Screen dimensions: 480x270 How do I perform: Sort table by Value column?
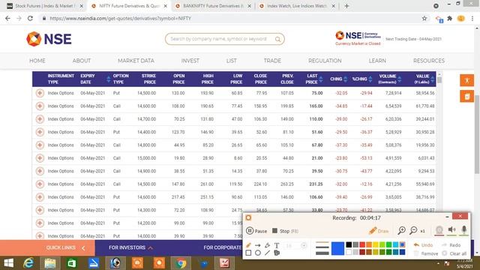pyautogui.click(x=432, y=79)
